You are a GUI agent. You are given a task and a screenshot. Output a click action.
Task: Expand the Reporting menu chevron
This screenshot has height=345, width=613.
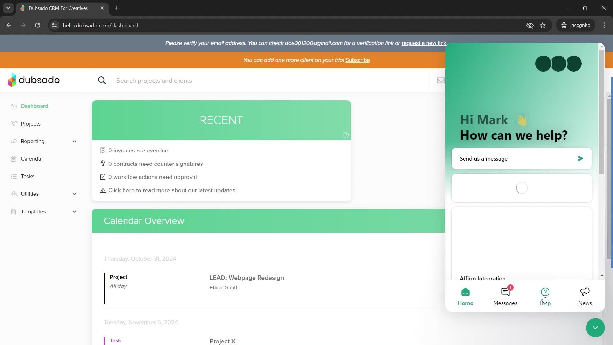click(x=74, y=141)
